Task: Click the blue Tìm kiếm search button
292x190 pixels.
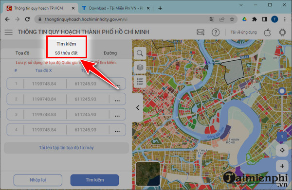Action: coord(94,180)
